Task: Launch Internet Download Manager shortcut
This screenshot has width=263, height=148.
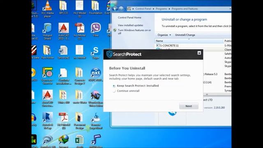Action: point(64,141)
